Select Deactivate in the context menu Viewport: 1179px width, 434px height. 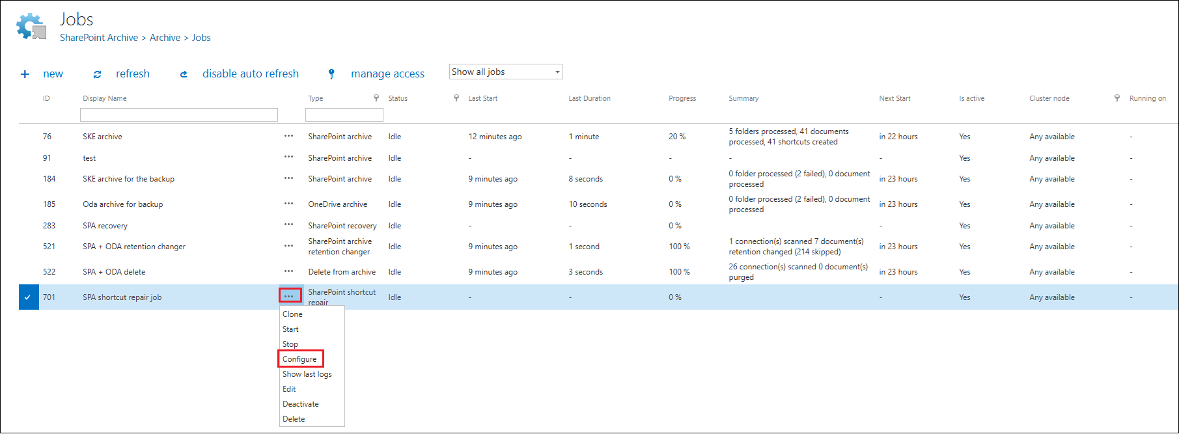[x=300, y=404]
